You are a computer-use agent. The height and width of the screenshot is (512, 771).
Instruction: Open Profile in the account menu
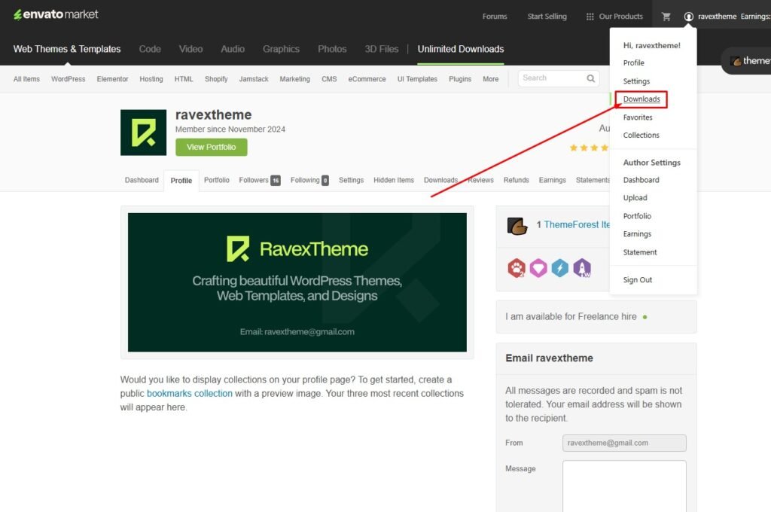(x=633, y=63)
